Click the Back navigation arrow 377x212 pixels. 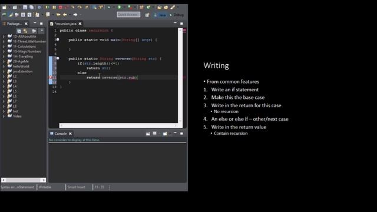coord(65,15)
